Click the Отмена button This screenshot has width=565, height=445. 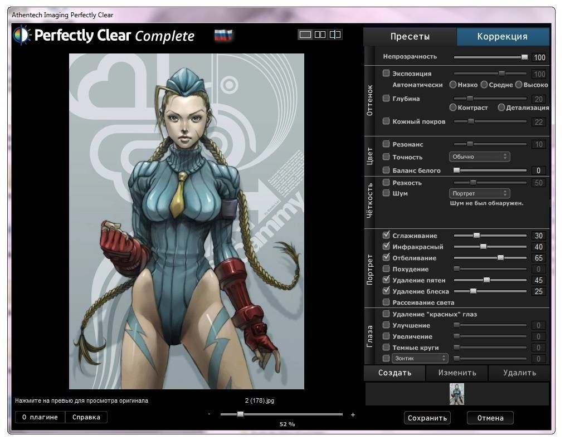coord(490,418)
